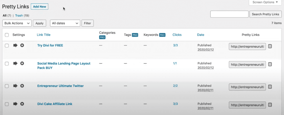Screen dimensions: 284x115
Task: Open the Bulk Actions dropdown
Action: pos(17,23)
